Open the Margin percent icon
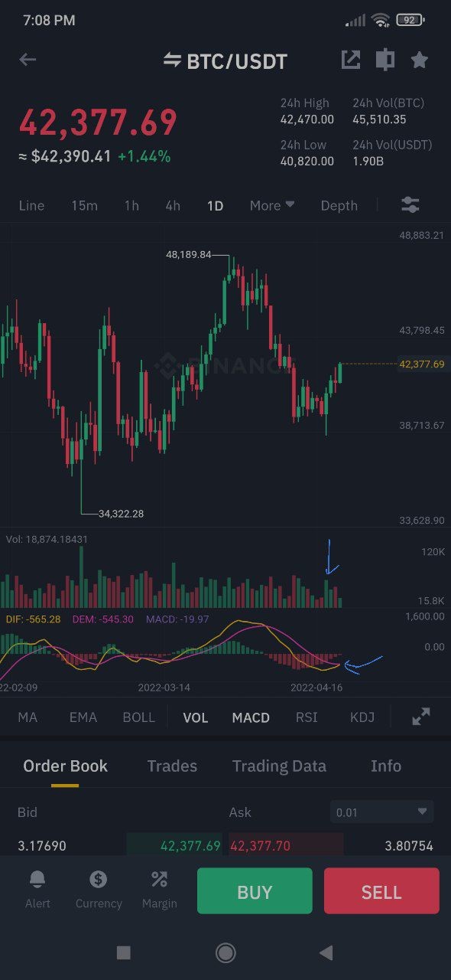Screen dimensions: 451x980 tap(159, 879)
